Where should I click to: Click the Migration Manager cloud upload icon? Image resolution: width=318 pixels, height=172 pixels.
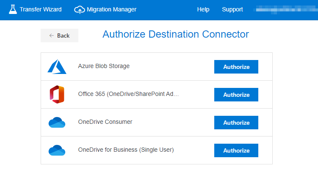pyautogui.click(x=79, y=10)
